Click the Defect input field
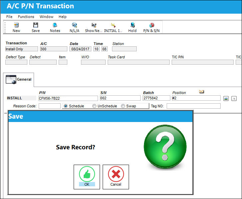The image size is (242, 199). click(43, 62)
